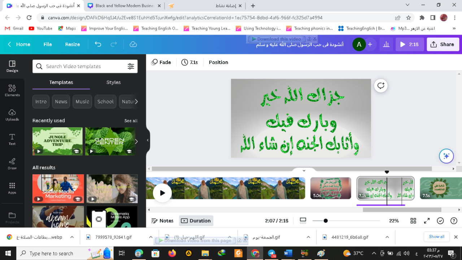Viewport: 462px width, 260px height.
Task: Click the canvas horizontal scrollbar
Action: click(x=292, y=169)
